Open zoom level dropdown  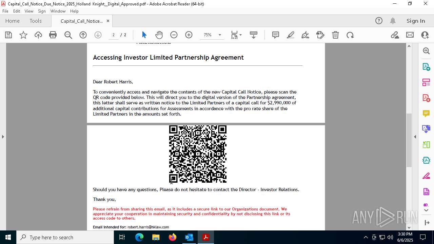[220, 35]
